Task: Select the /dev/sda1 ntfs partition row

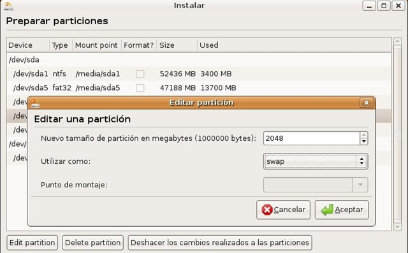Action: click(x=199, y=74)
